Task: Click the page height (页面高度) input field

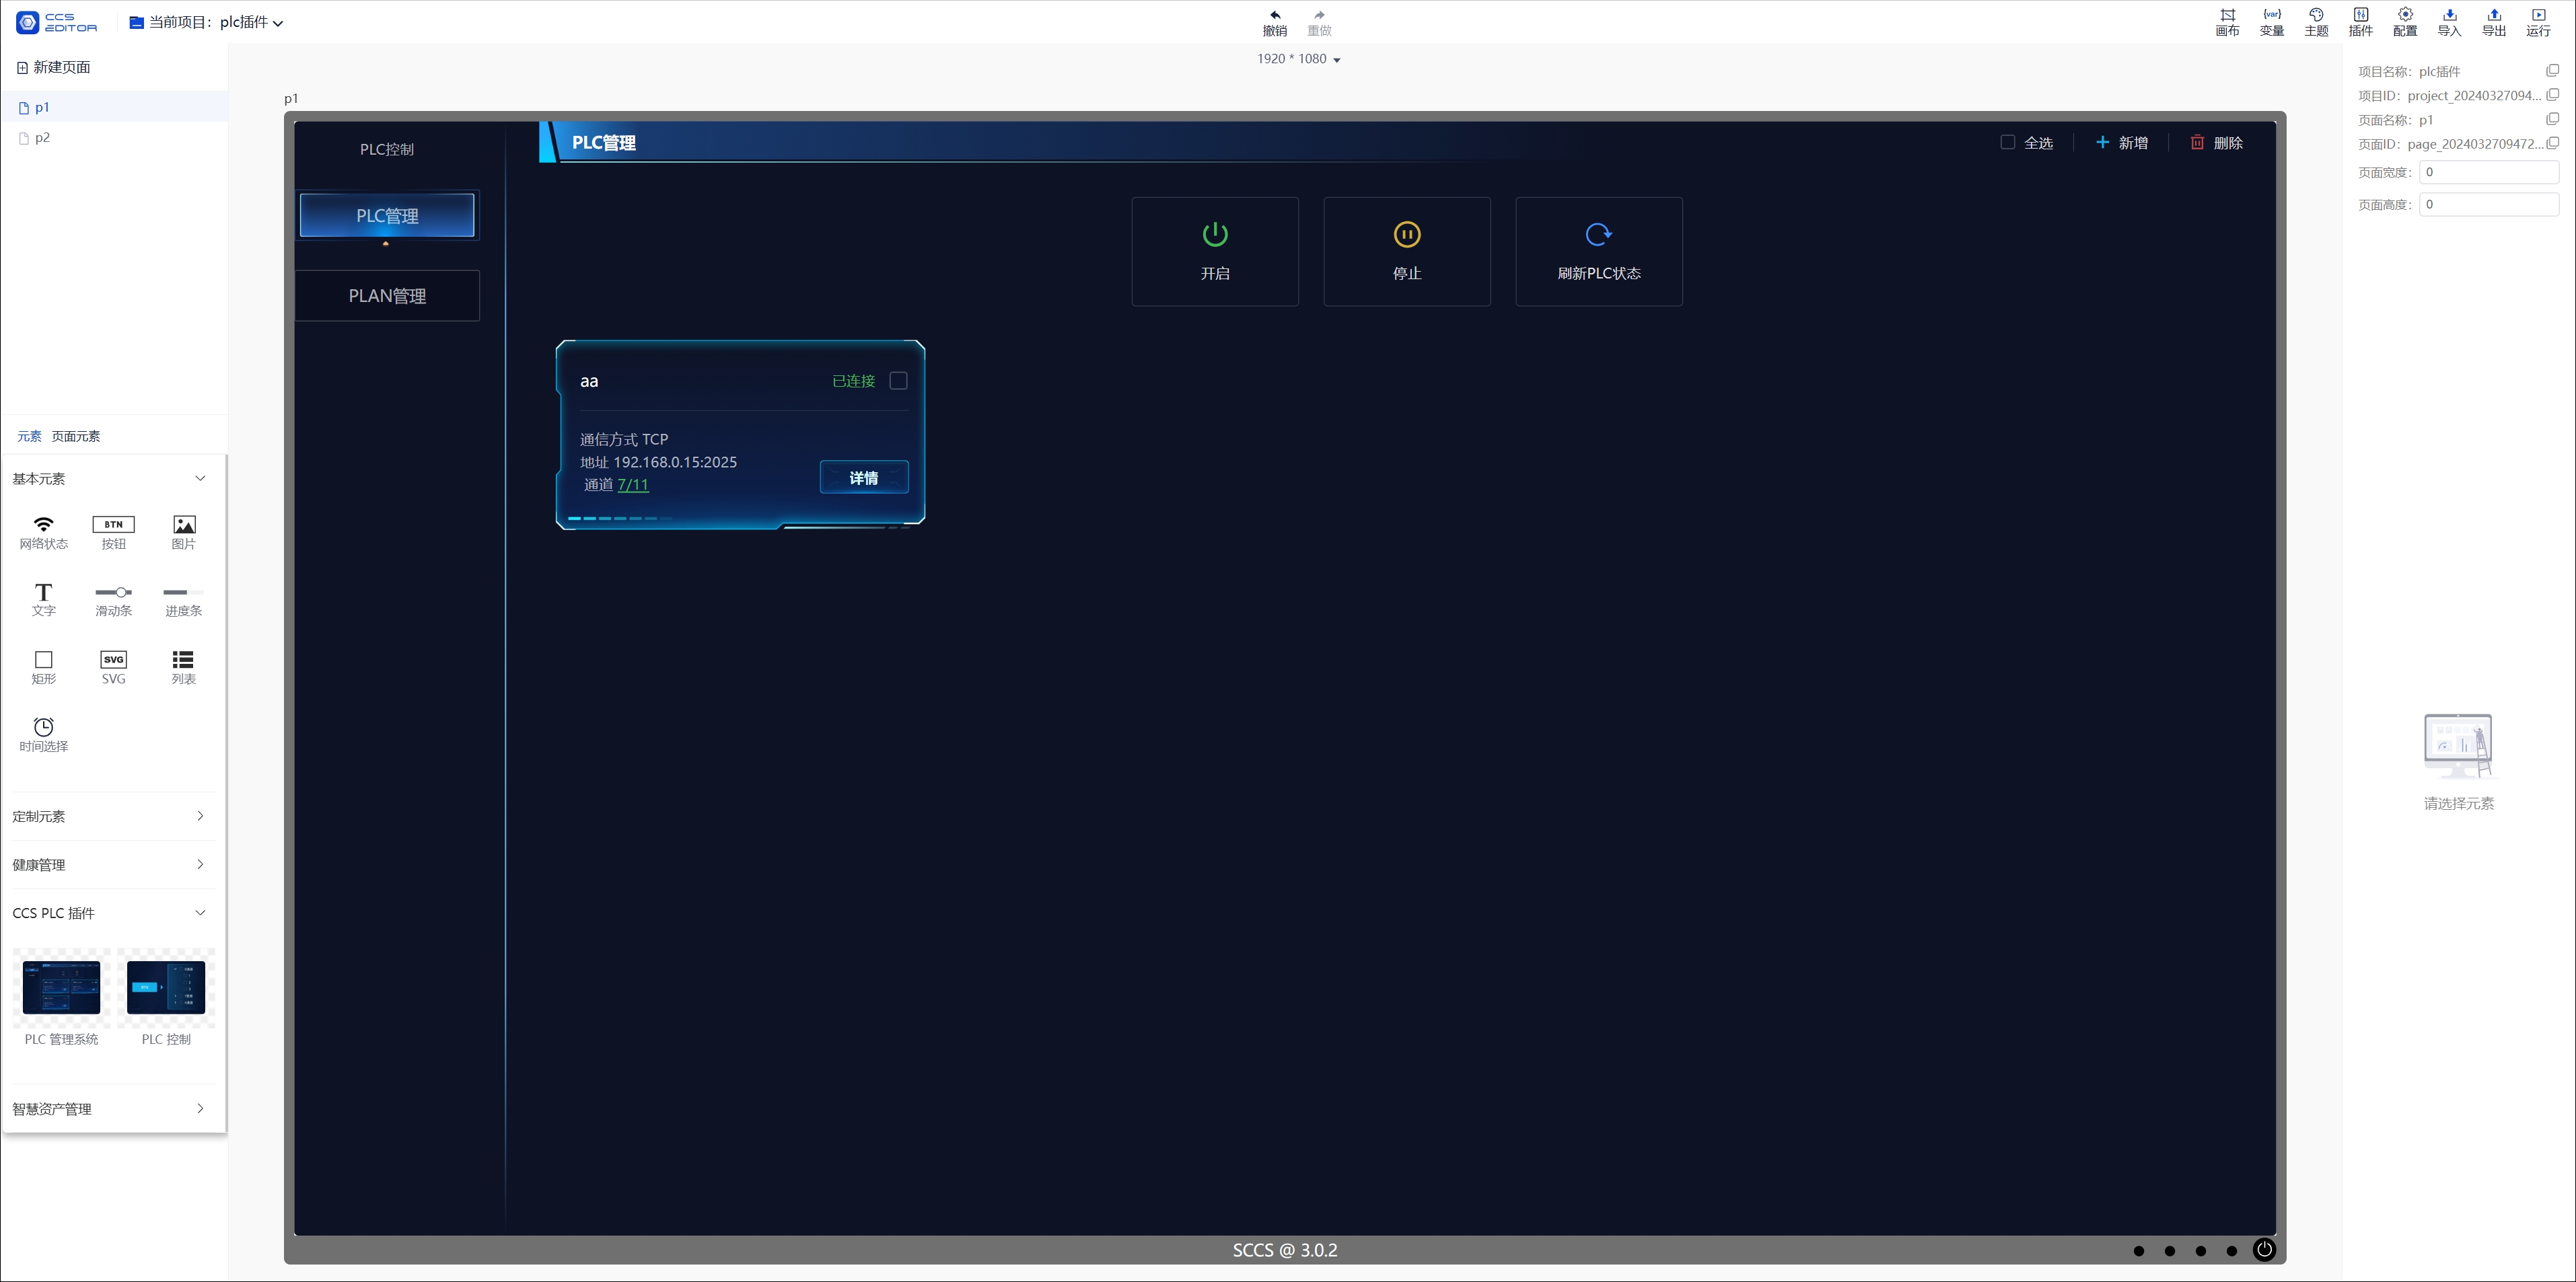Action: (2489, 204)
